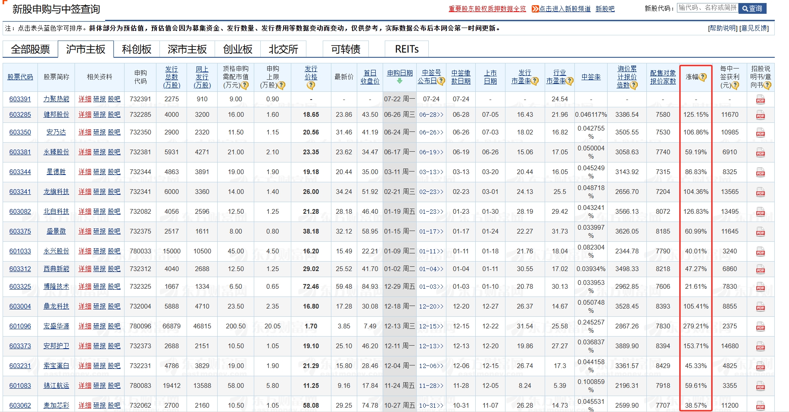The width and height of the screenshot is (789, 412).
Task: Click help icon beside 行业市盈率 header
Action: click(x=570, y=81)
